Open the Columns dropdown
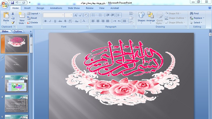 click(125, 21)
